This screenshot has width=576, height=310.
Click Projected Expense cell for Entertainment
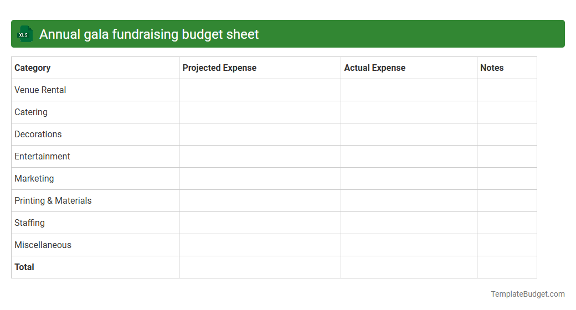tap(260, 157)
